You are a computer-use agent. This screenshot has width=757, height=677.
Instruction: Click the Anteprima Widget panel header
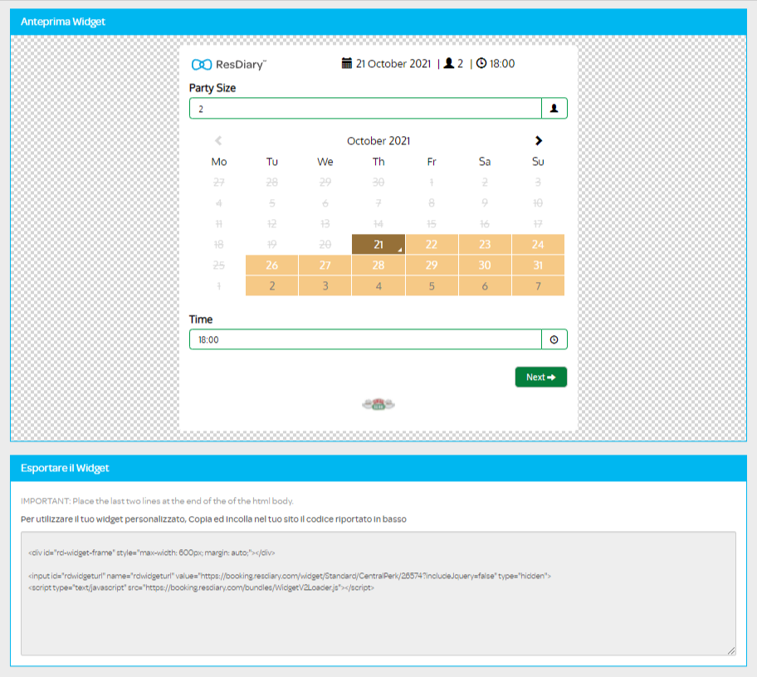(378, 22)
